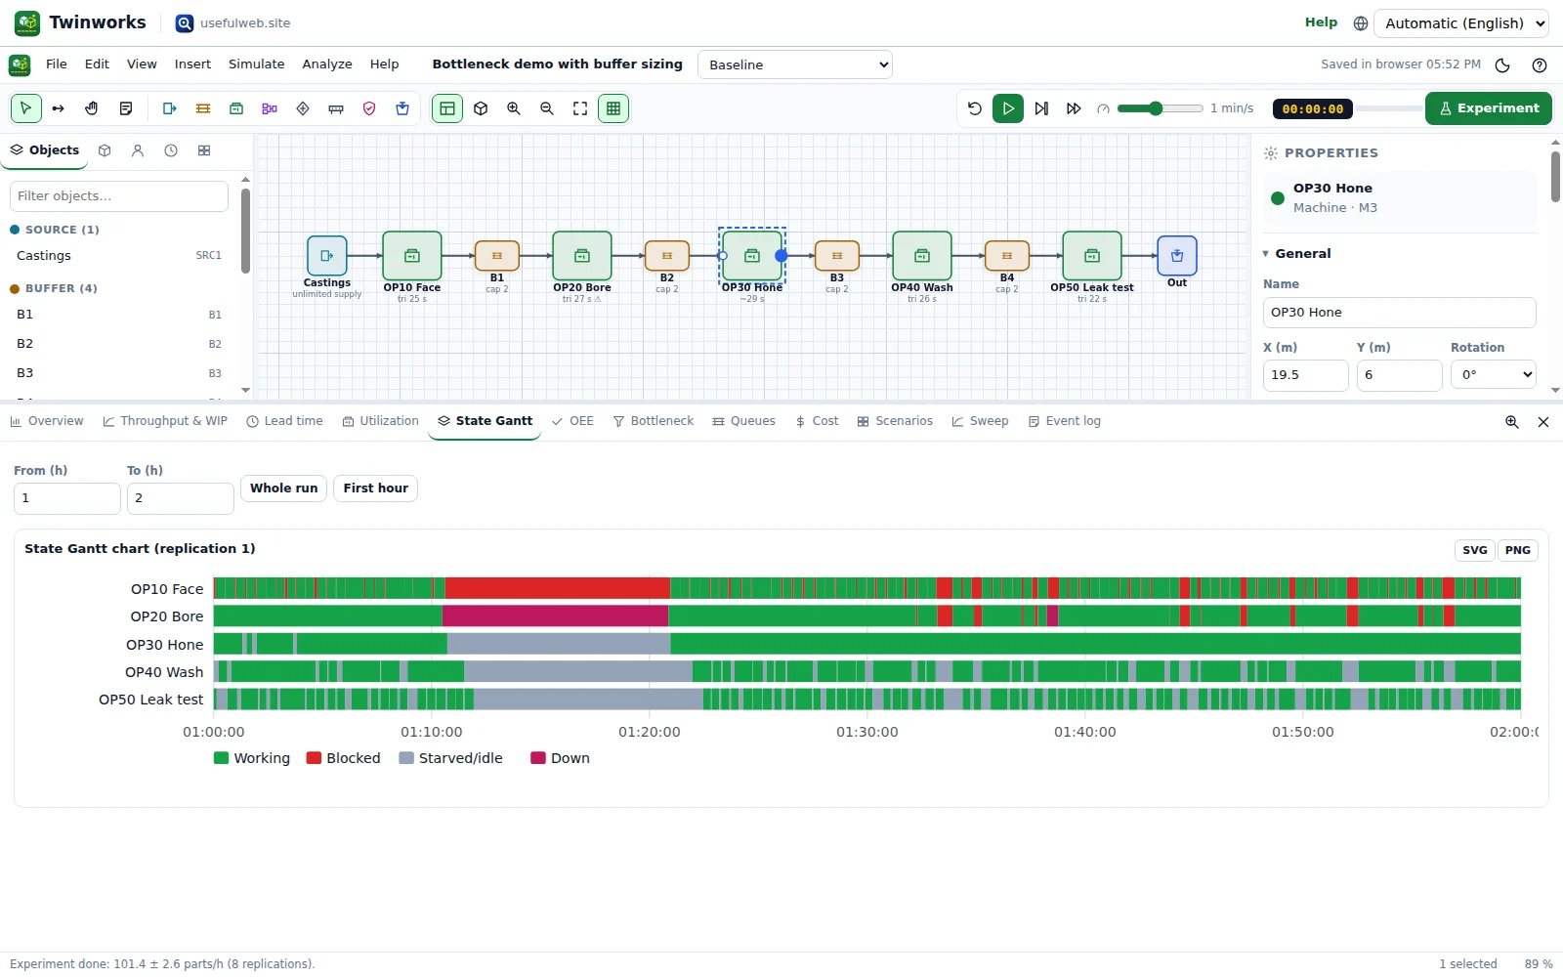Click the First hour button
Viewport: 1563px width, 977px height.
pos(376,488)
